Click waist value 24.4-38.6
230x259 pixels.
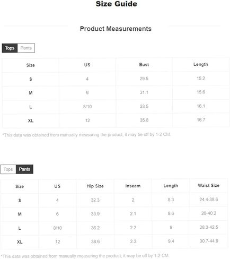pyautogui.click(x=209, y=200)
